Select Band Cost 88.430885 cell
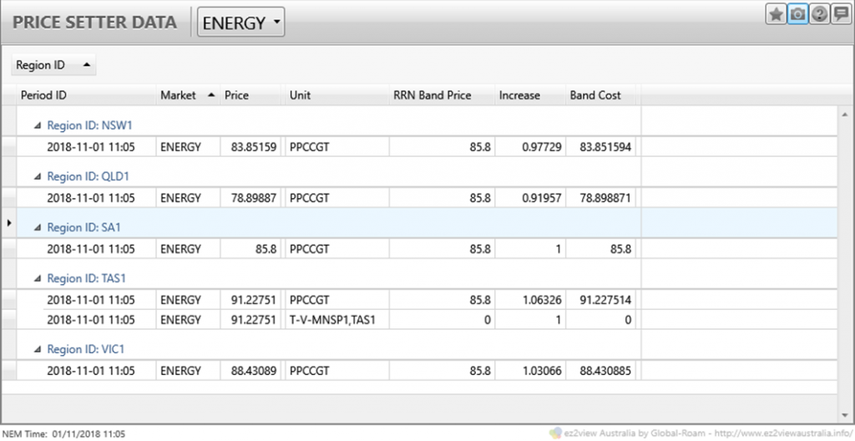Viewport: 855px width, 441px height. [x=600, y=371]
